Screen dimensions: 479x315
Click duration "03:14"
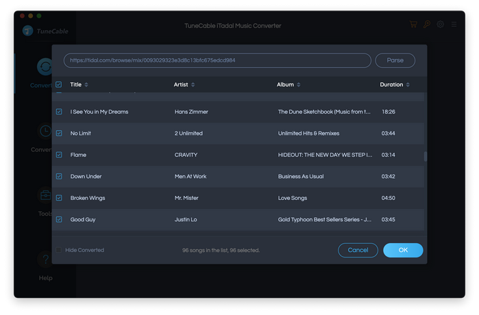389,155
